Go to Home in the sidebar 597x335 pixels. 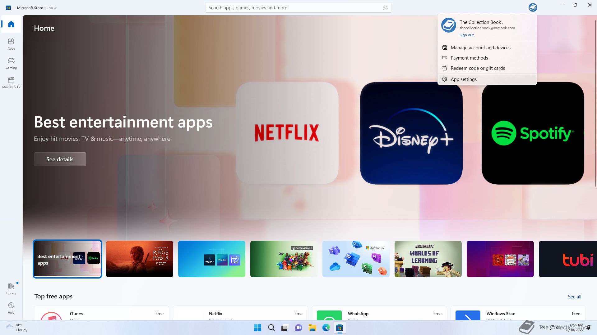coord(11,24)
